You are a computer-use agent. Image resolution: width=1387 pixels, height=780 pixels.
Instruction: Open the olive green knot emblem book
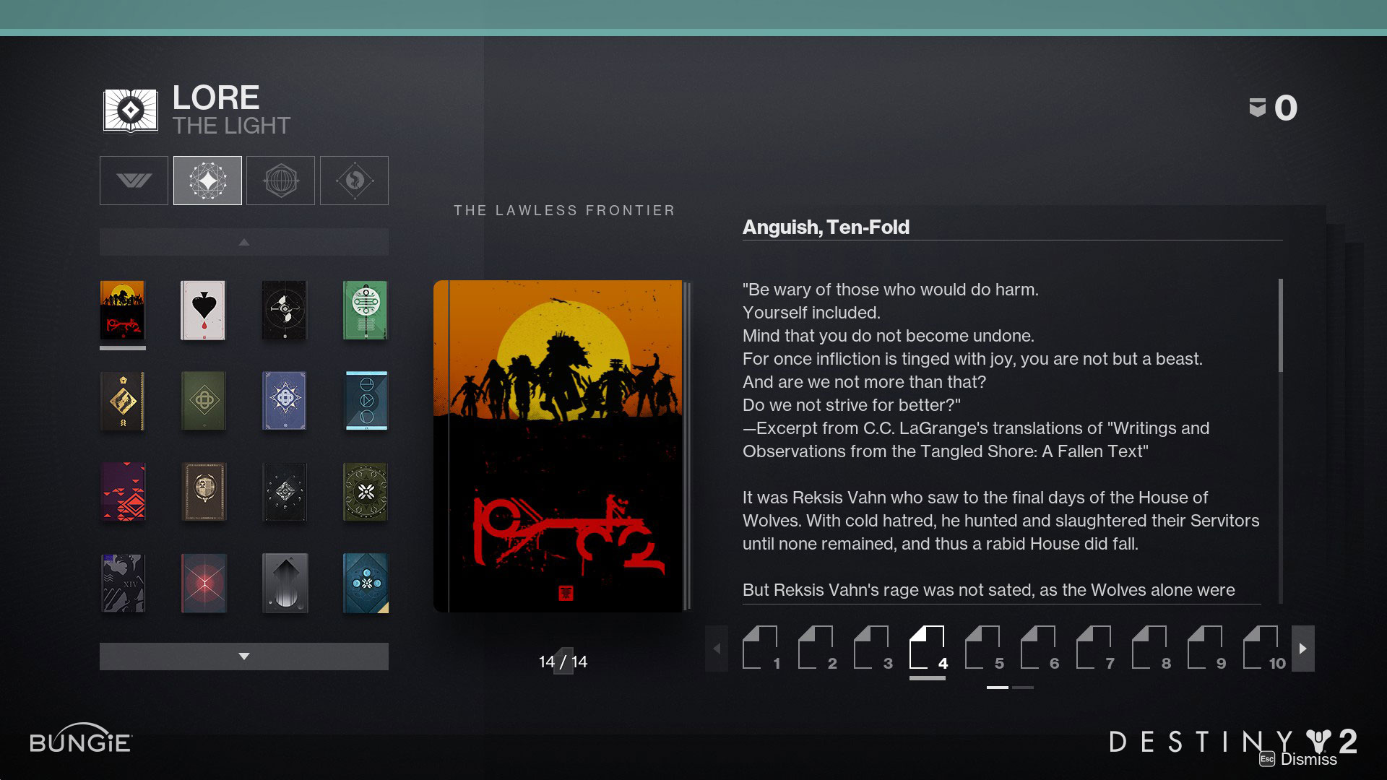[x=204, y=401]
